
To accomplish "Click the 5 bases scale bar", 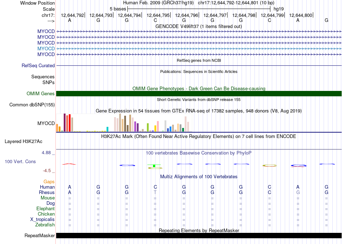I will coord(199,9).
